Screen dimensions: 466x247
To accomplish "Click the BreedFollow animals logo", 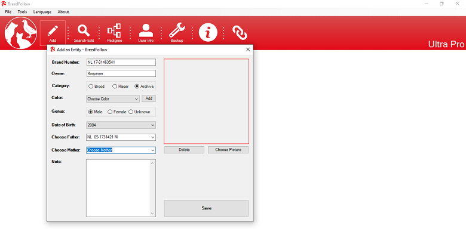I will (20, 33).
